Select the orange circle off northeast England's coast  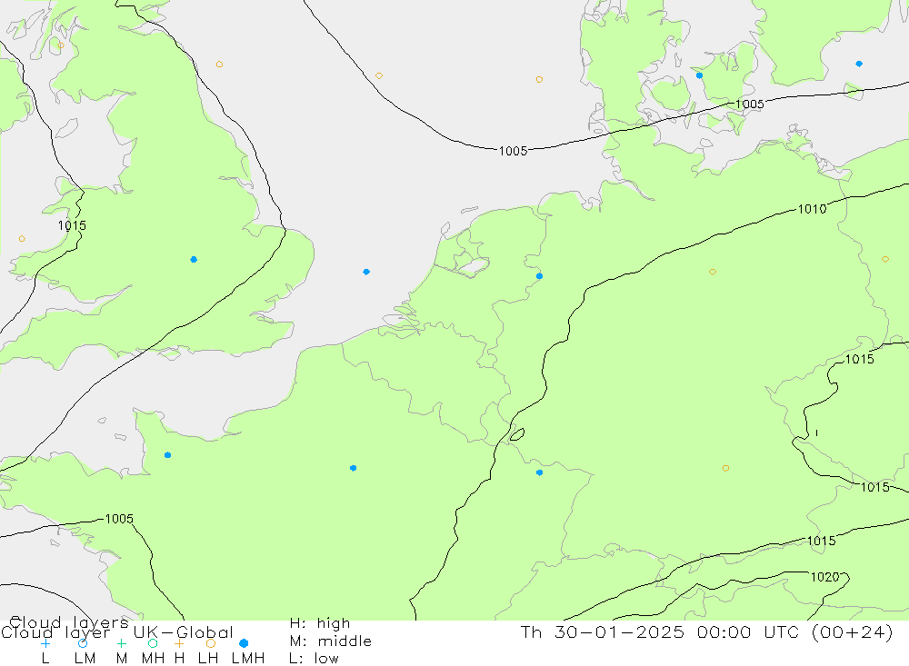click(219, 65)
